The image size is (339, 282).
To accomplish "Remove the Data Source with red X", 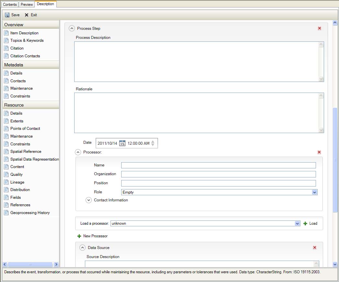I will tap(315, 248).
